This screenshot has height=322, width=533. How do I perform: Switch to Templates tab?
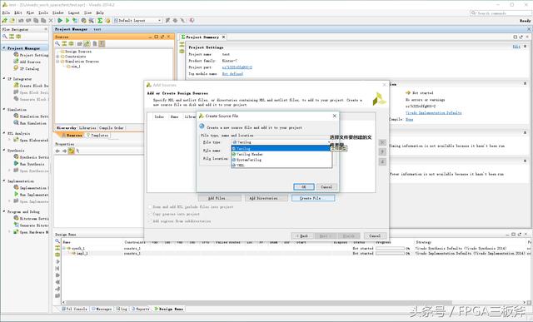coord(97,135)
